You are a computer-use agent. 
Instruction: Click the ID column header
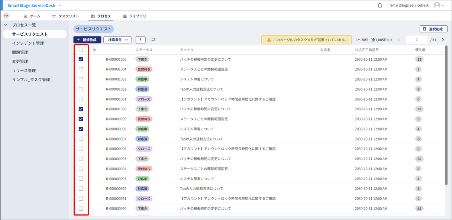tap(94, 50)
